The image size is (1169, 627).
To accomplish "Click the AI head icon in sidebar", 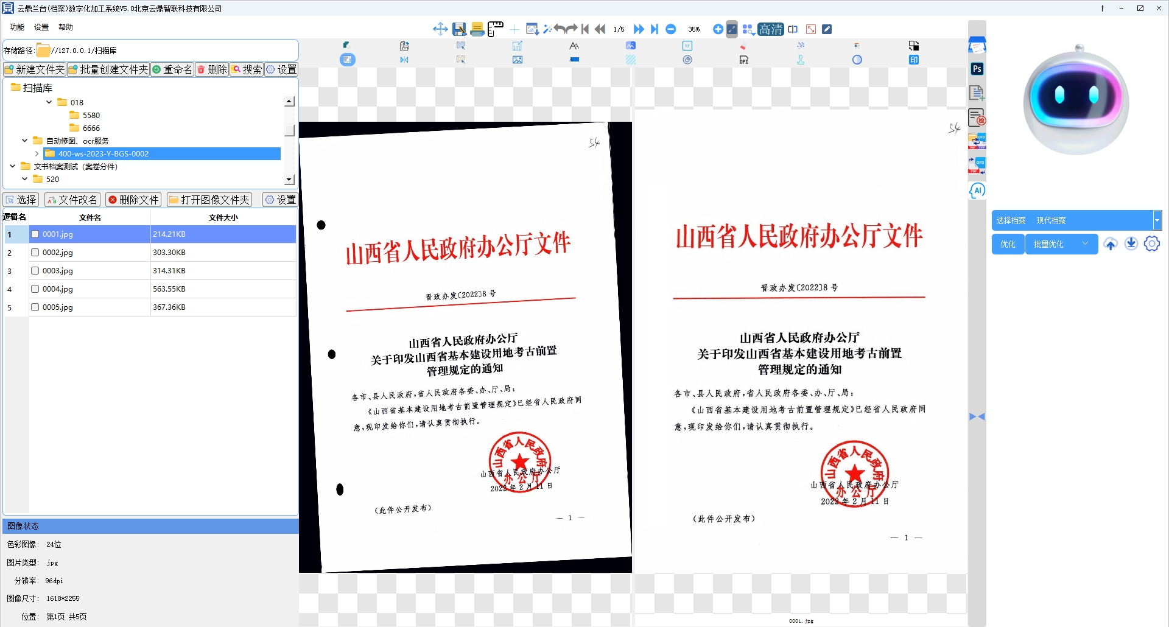I will coord(977,191).
